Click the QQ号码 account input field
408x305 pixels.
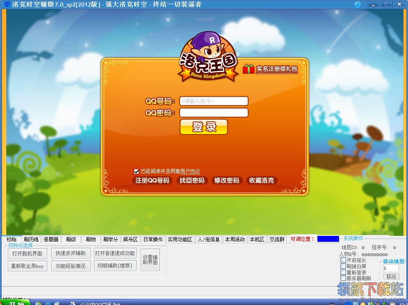[x=214, y=101]
